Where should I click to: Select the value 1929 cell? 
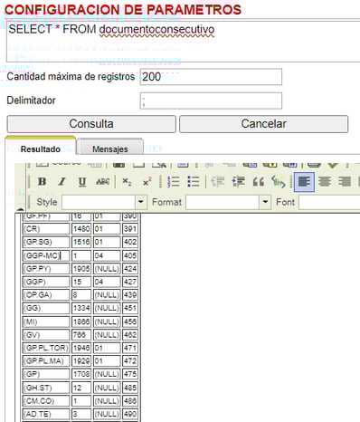[81, 360]
